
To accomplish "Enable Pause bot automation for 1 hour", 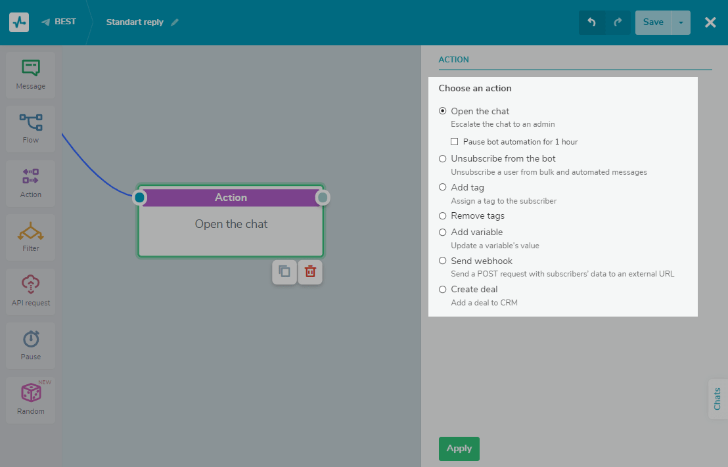I will click(x=454, y=142).
